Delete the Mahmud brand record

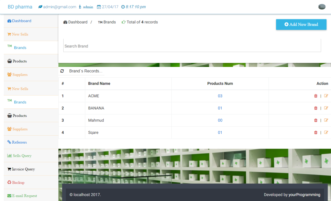point(315,120)
